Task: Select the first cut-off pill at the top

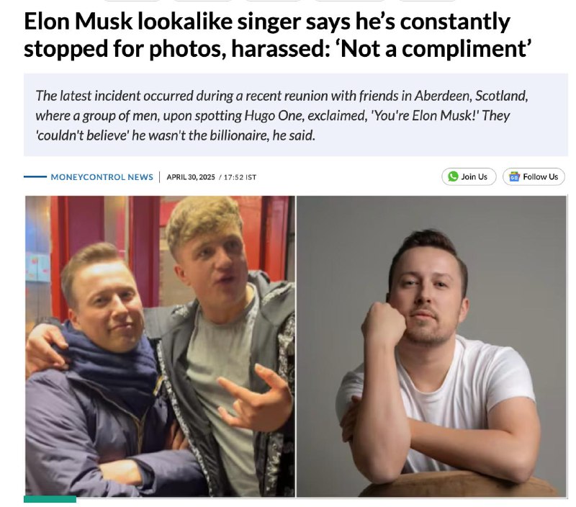Action: [x=132, y=1]
